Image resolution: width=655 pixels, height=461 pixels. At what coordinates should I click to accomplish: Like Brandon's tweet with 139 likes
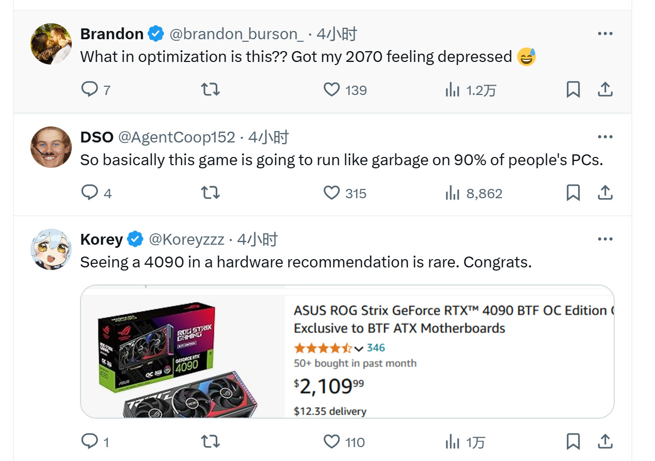331,90
